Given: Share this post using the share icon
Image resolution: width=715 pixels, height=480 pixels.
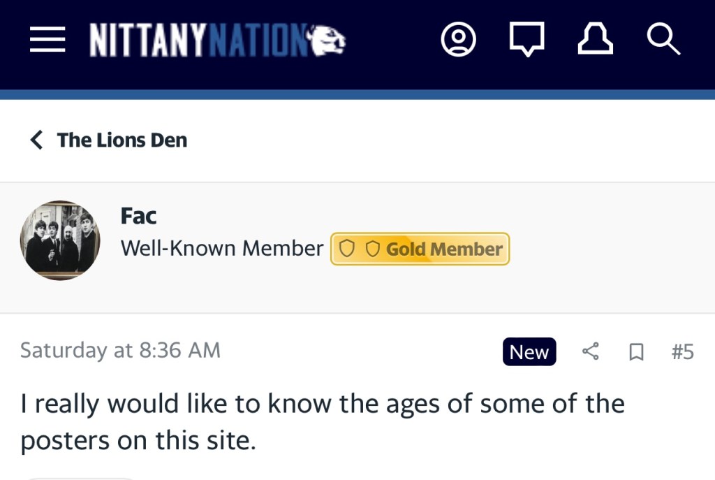Looking at the screenshot, I should [591, 352].
